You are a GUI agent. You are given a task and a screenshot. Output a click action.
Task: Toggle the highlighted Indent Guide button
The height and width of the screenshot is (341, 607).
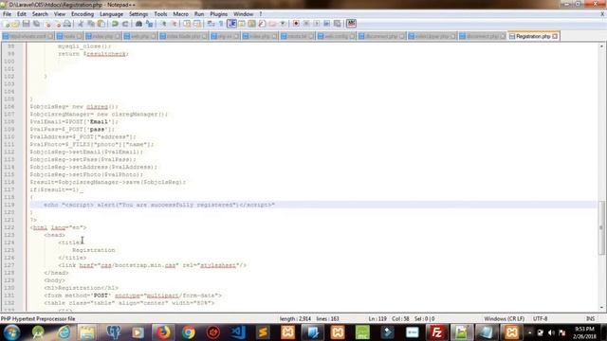coord(231,24)
